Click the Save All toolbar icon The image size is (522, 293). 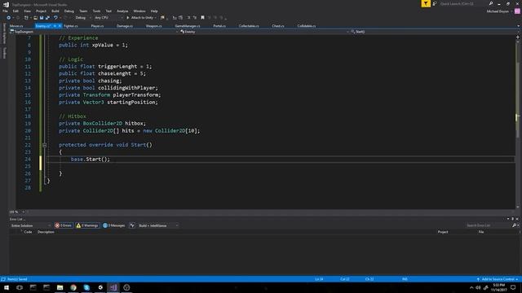[x=47, y=18]
